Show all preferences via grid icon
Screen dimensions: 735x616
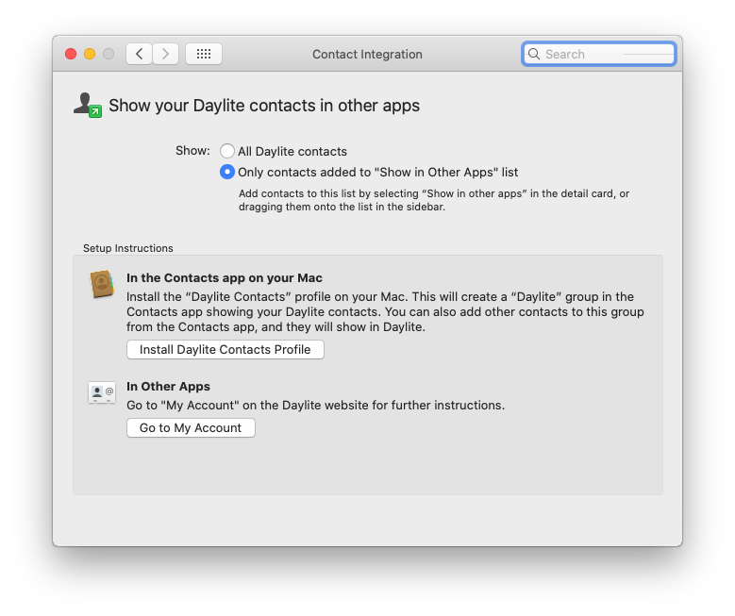204,54
